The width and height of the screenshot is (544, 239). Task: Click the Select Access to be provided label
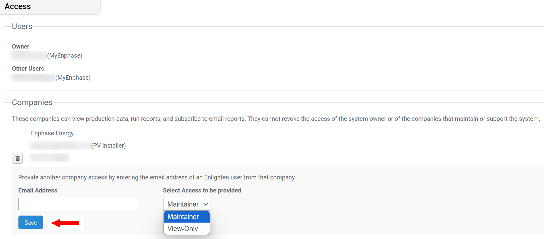[x=202, y=190]
